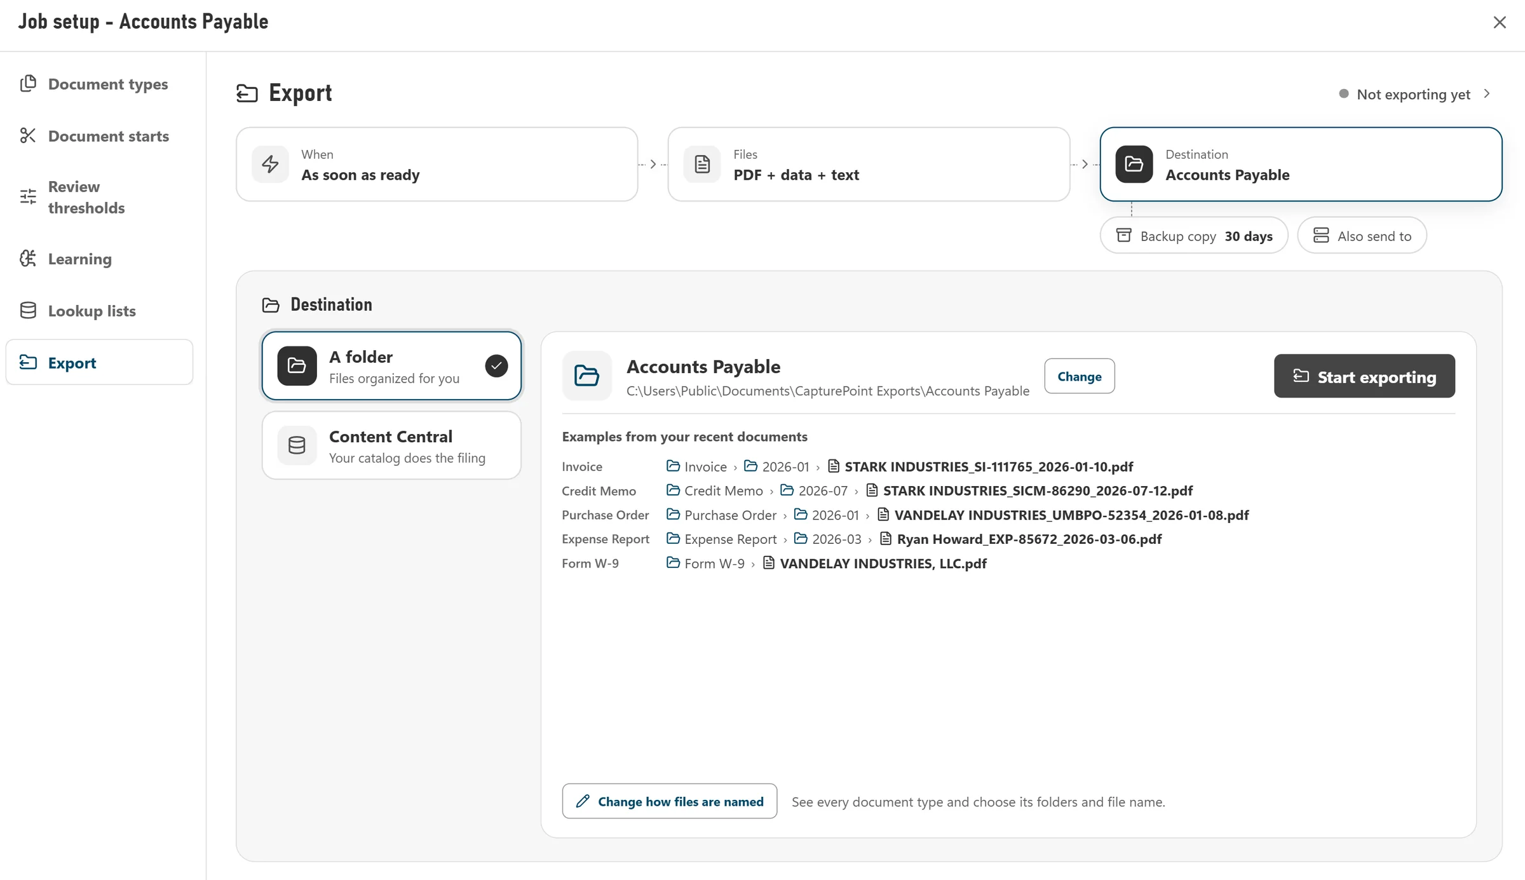Open the When As soon as ready step

[437, 165]
